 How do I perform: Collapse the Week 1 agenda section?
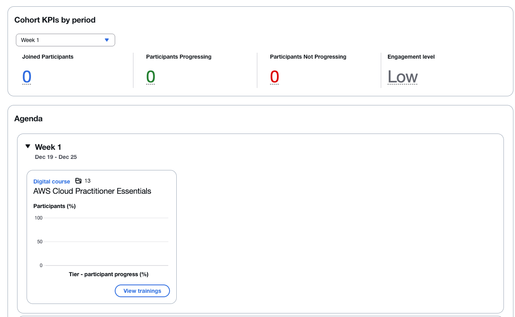pyautogui.click(x=28, y=147)
